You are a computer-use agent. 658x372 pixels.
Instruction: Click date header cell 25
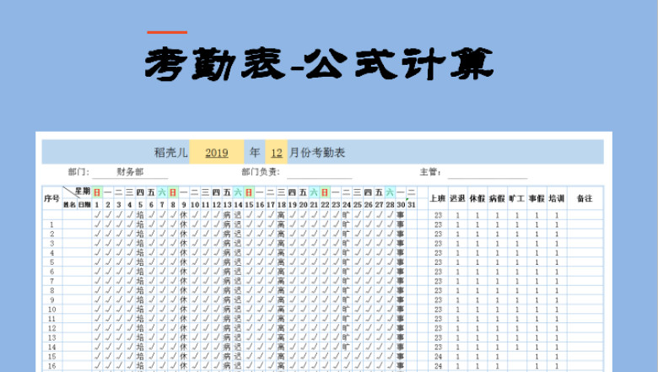click(357, 205)
